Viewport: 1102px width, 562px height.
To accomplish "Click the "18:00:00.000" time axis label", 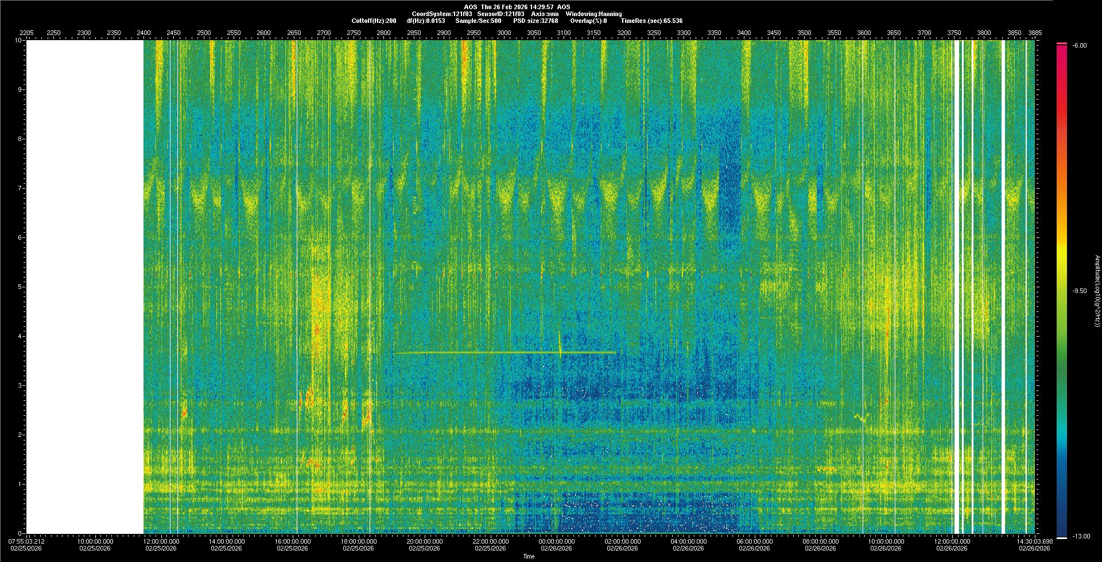I will (x=359, y=541).
